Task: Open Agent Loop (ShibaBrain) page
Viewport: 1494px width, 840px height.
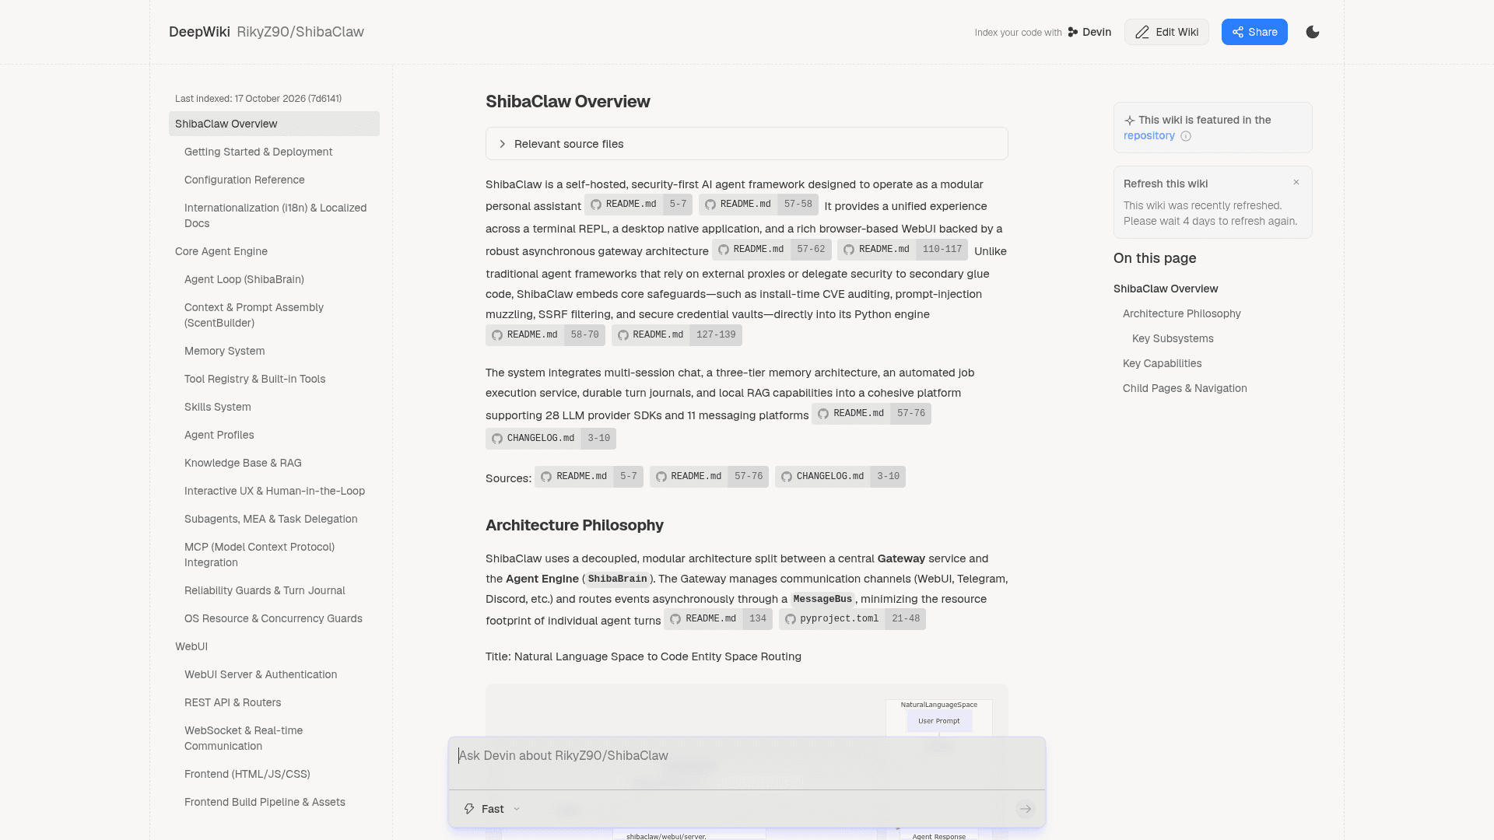Action: 244,279
